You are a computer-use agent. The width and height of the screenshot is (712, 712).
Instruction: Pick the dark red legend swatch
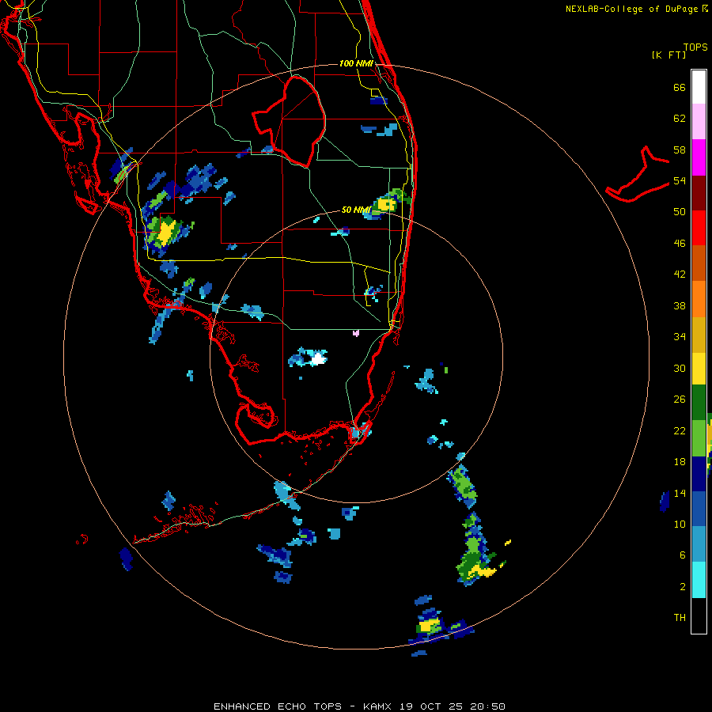pos(699,193)
